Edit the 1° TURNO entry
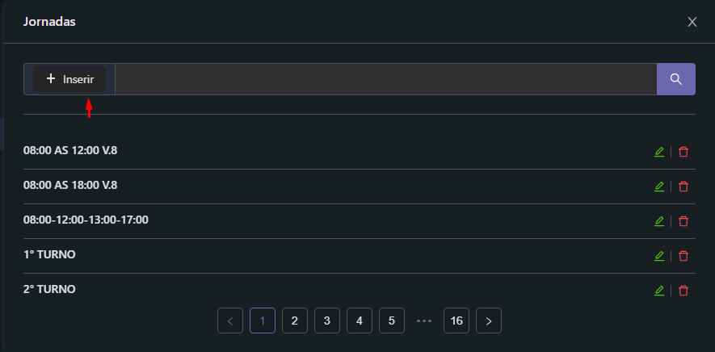Image resolution: width=715 pixels, height=352 pixels. [659, 256]
